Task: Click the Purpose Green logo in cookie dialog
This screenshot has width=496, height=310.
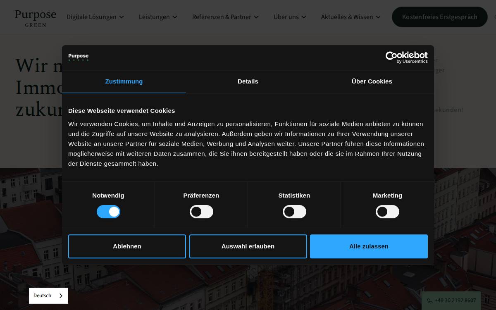Action: (x=79, y=57)
